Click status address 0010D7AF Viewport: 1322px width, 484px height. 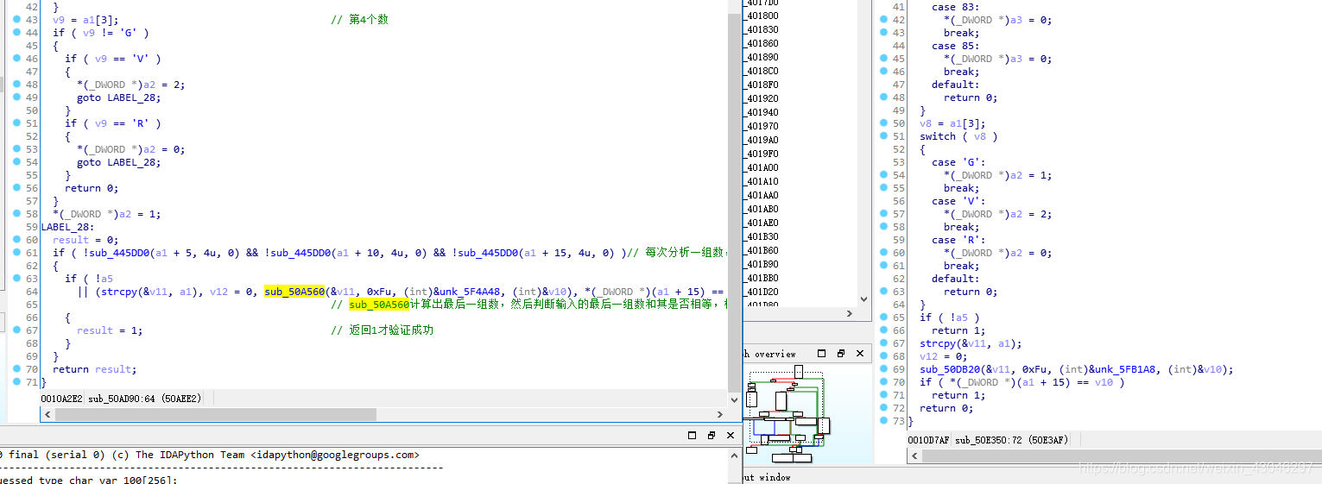pyautogui.click(x=928, y=439)
